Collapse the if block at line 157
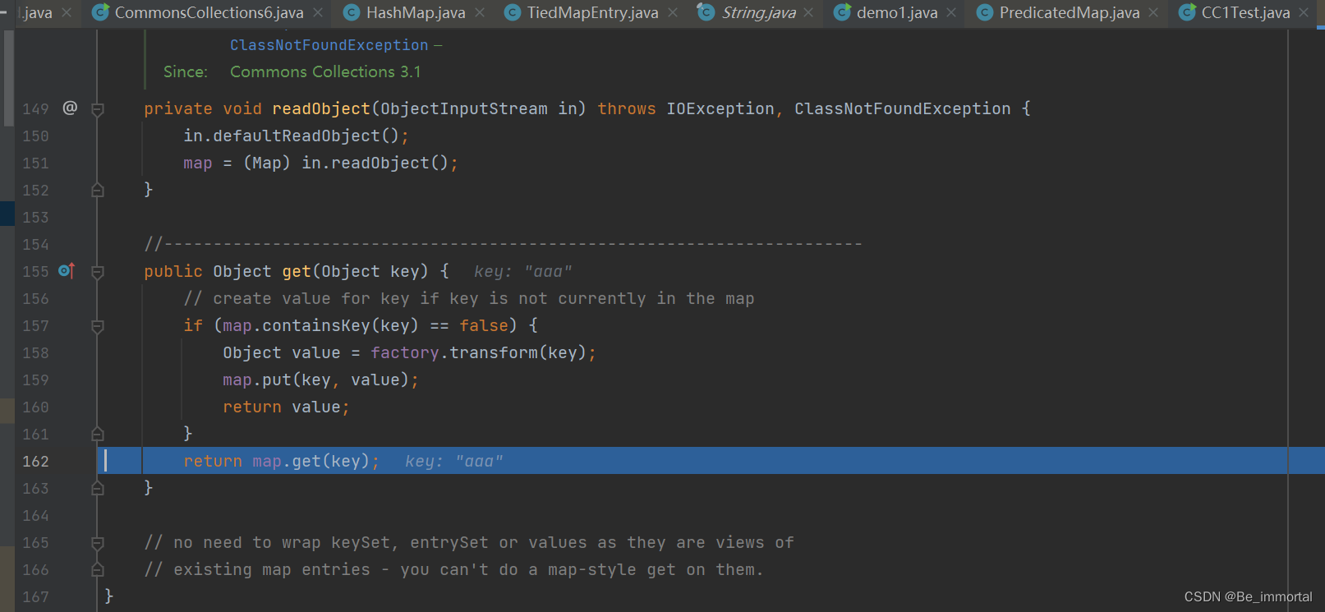 pyautogui.click(x=98, y=326)
